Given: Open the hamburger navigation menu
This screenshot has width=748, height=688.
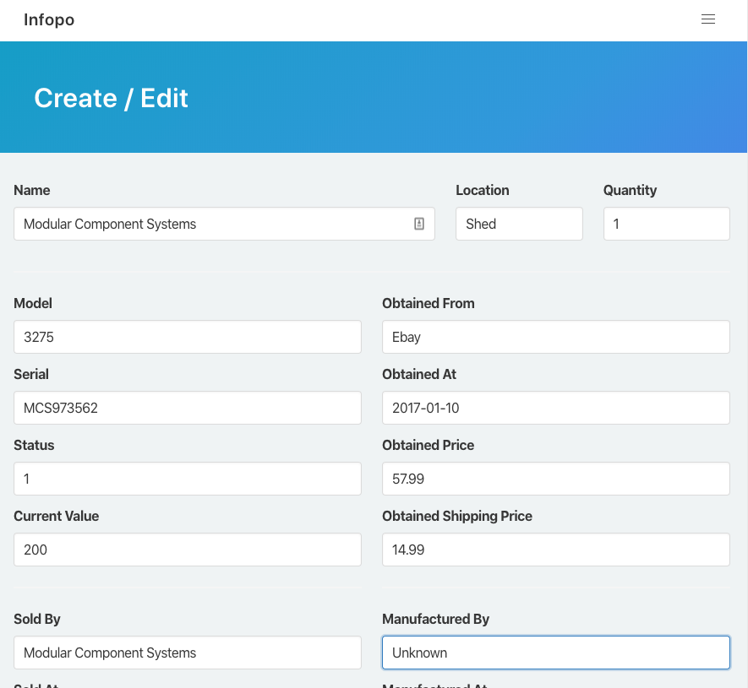Looking at the screenshot, I should (708, 19).
